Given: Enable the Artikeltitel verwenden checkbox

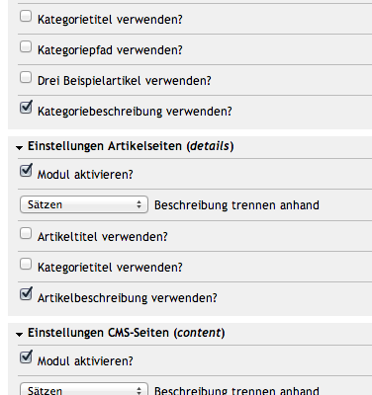Looking at the screenshot, I should click(26, 233).
